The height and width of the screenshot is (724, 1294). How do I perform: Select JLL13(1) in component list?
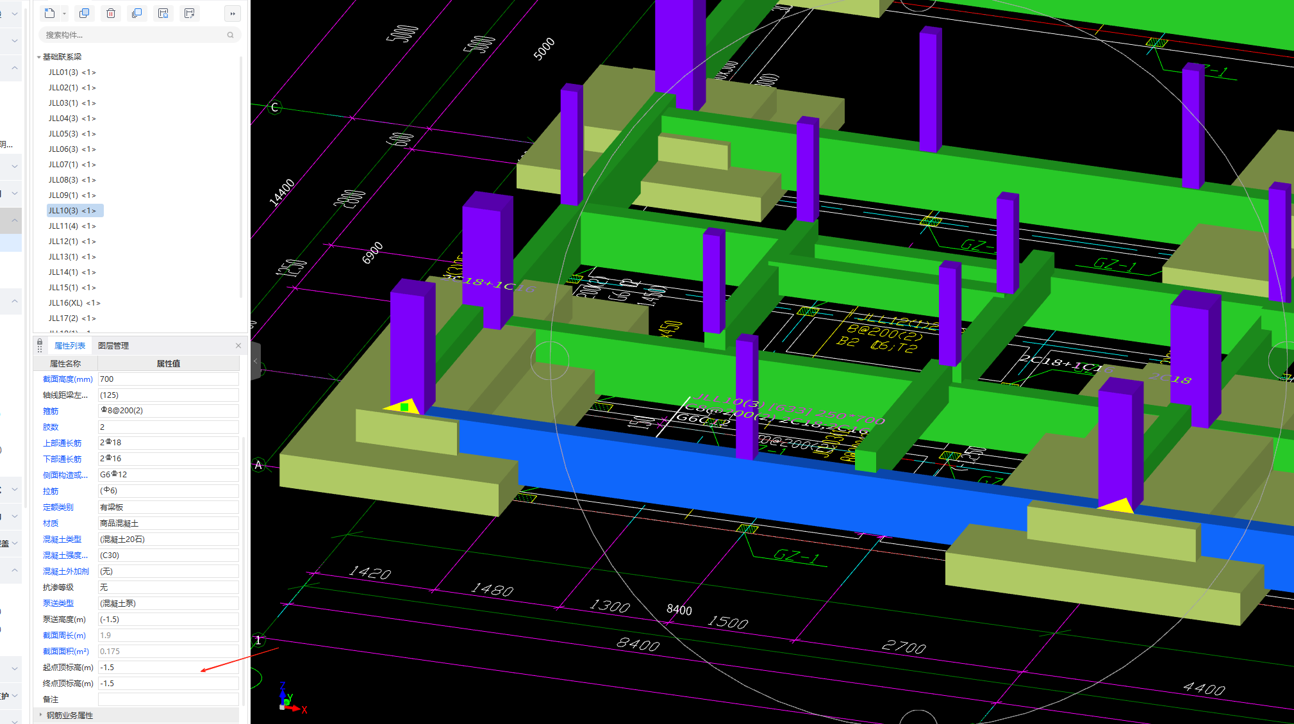point(72,257)
